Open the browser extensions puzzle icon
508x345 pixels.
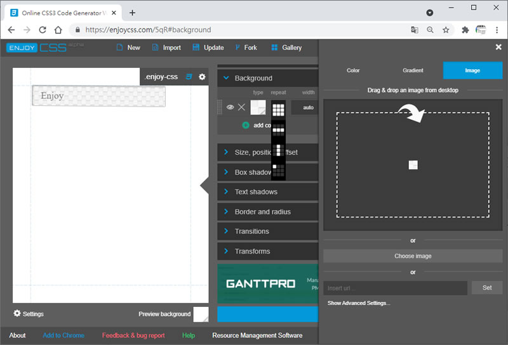pyautogui.click(x=465, y=30)
